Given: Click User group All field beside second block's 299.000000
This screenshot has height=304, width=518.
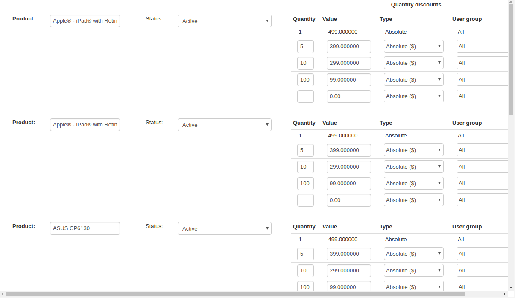Looking at the screenshot, I should 482,167.
